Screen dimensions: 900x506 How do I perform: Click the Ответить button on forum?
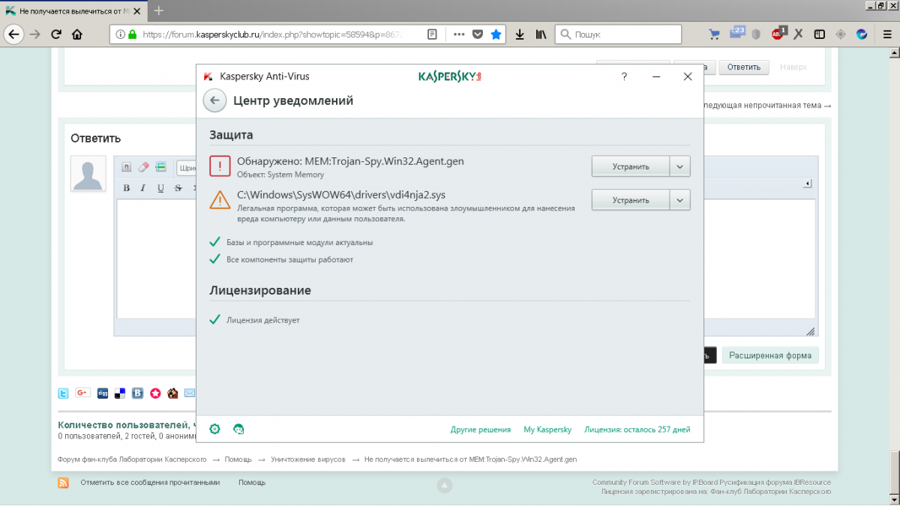coord(744,67)
